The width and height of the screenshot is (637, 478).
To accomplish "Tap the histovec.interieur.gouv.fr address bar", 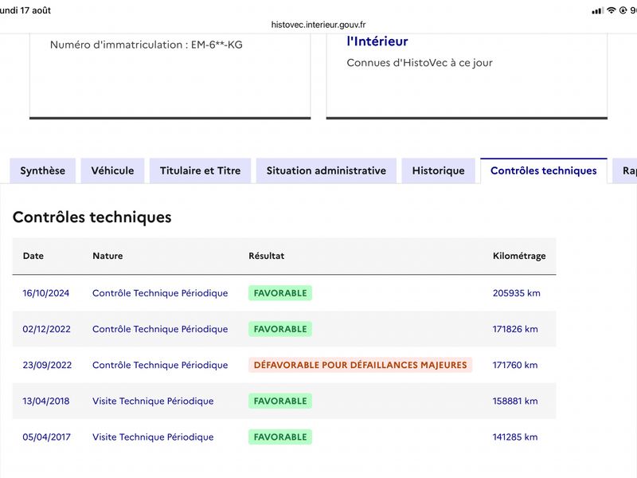I will (x=318, y=25).
